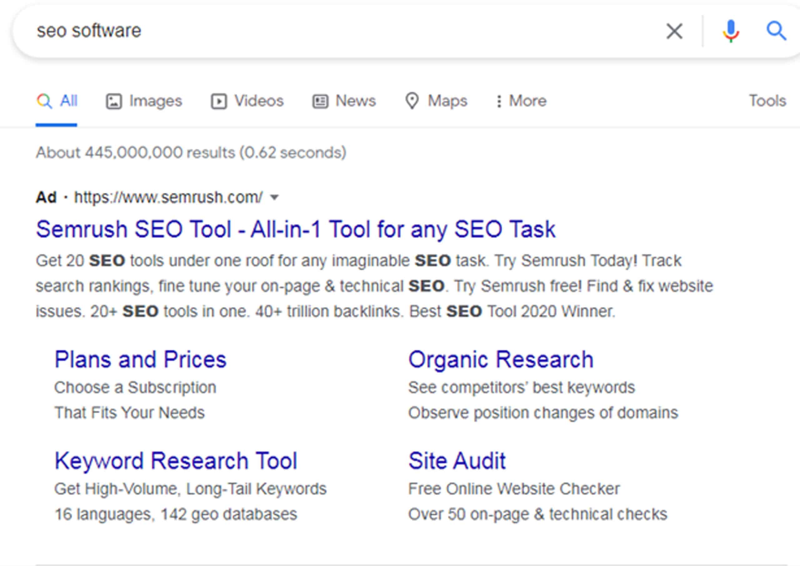Screen dimensions: 800x566
Task: Click '16 languages, 142 geo databases' text
Action: pyautogui.click(x=176, y=514)
